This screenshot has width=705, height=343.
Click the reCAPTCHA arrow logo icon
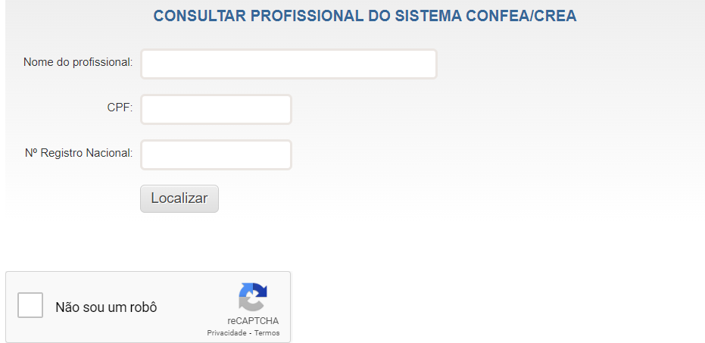(253, 297)
